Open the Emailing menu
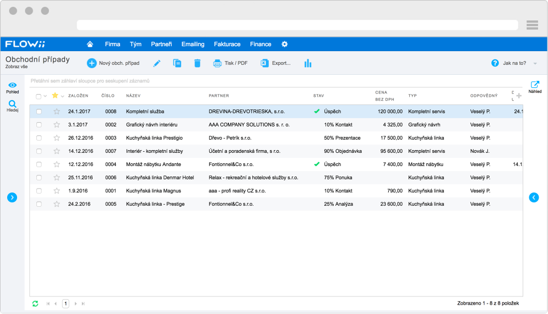Screen dimensions: 548x314 [193, 44]
